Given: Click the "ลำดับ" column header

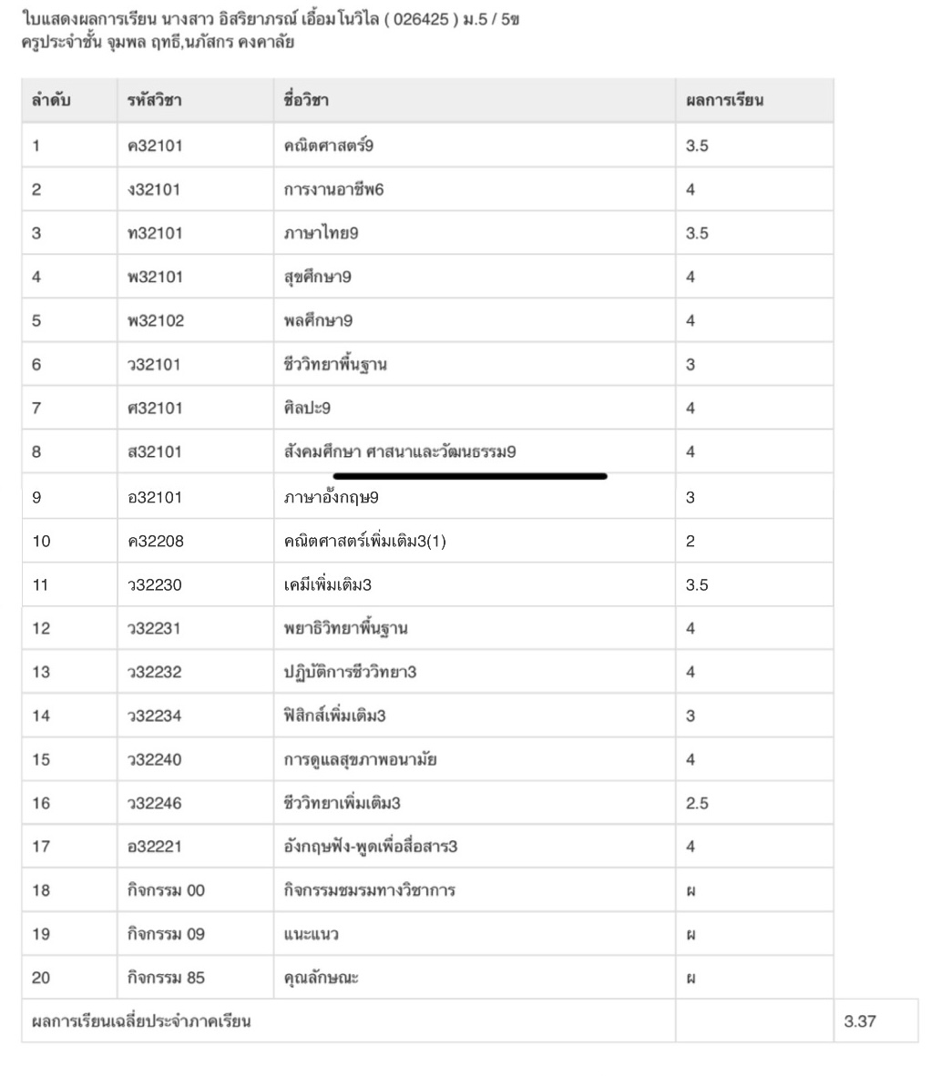Looking at the screenshot, I should click(x=51, y=101).
